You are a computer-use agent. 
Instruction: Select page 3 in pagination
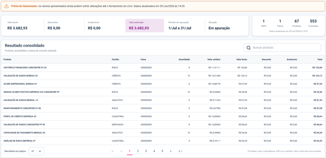(x=146, y=151)
